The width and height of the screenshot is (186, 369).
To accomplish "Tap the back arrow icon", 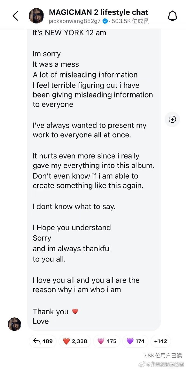I will [15, 16].
